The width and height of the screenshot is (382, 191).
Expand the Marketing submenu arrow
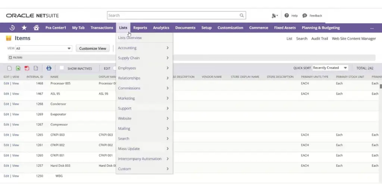[x=167, y=98]
